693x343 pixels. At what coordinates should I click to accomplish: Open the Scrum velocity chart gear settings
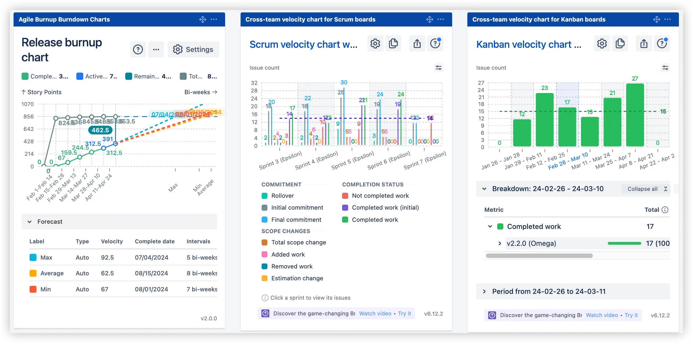(x=375, y=44)
